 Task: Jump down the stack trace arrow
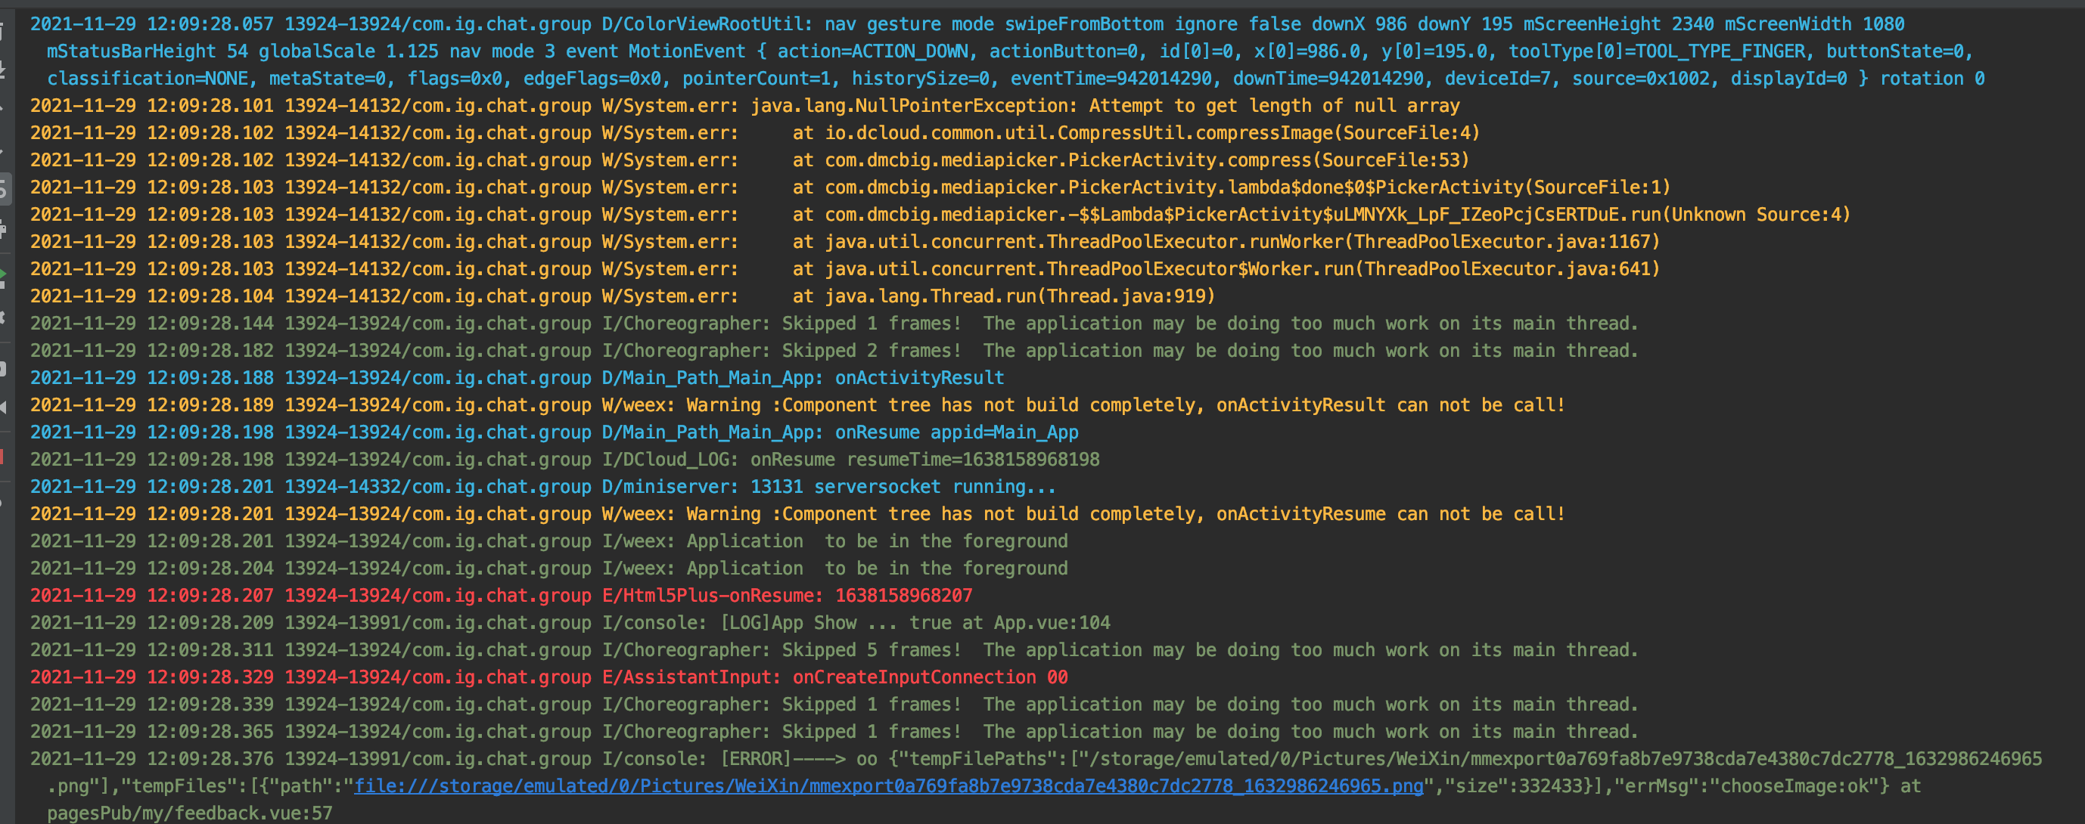point(3,150)
